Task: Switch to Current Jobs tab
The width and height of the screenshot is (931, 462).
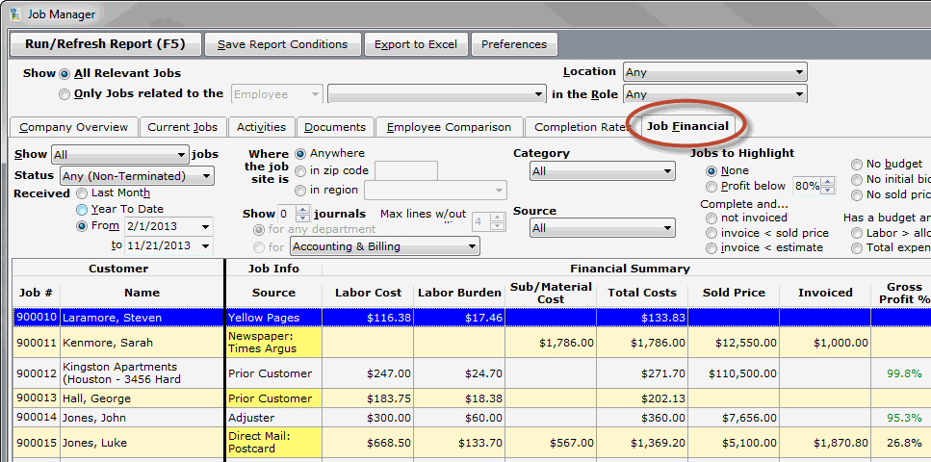Action: tap(182, 127)
